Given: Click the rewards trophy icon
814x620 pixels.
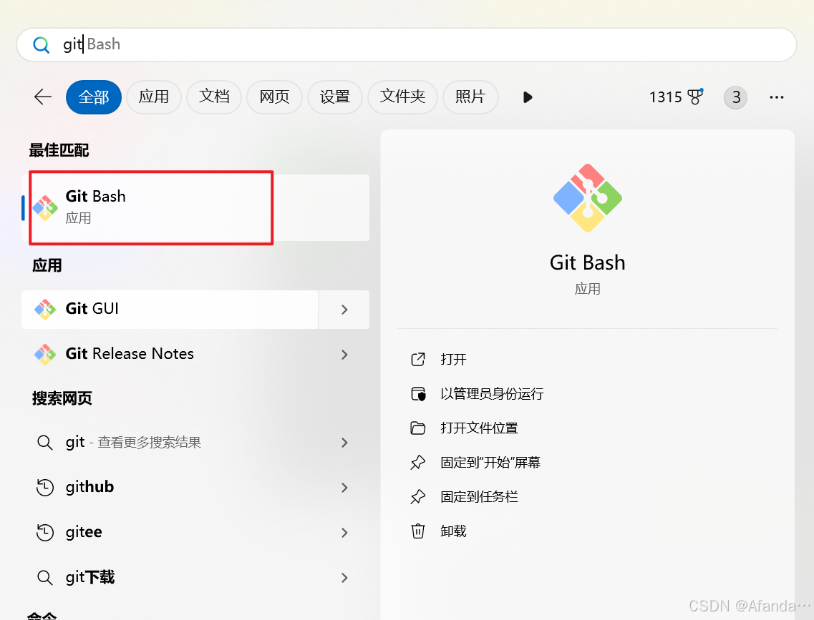Looking at the screenshot, I should click(695, 97).
